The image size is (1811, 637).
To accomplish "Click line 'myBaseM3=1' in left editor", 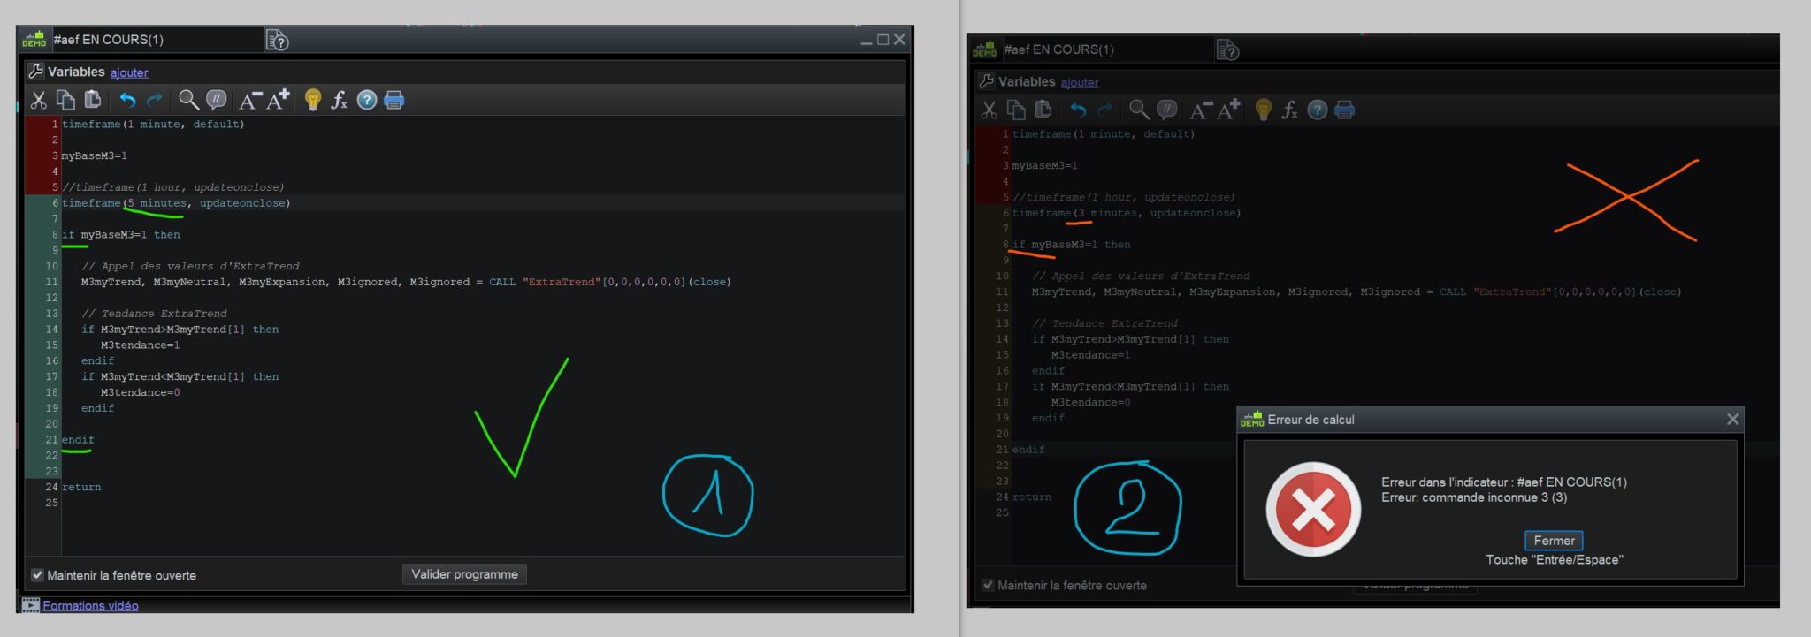I will [x=95, y=156].
